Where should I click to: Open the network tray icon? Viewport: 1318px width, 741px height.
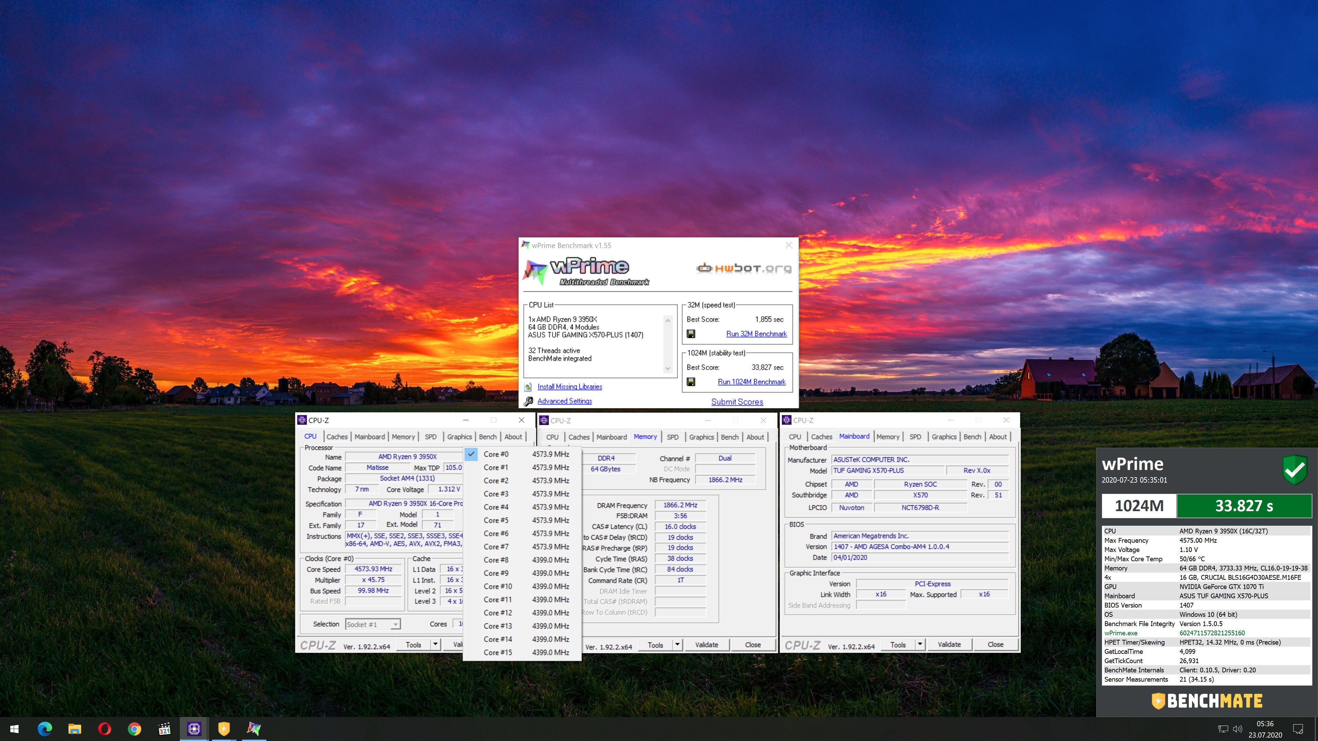1223,729
